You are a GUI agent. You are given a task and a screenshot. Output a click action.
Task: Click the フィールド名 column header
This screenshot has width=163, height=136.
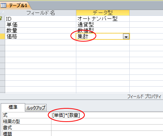click(x=40, y=13)
